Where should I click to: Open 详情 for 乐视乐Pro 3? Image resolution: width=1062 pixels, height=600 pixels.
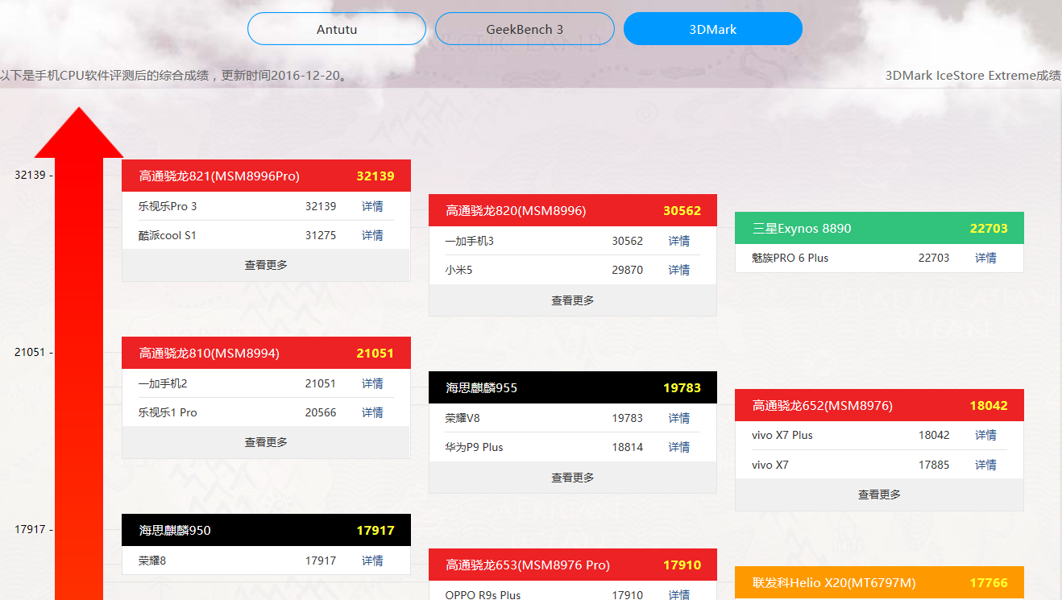(372, 206)
